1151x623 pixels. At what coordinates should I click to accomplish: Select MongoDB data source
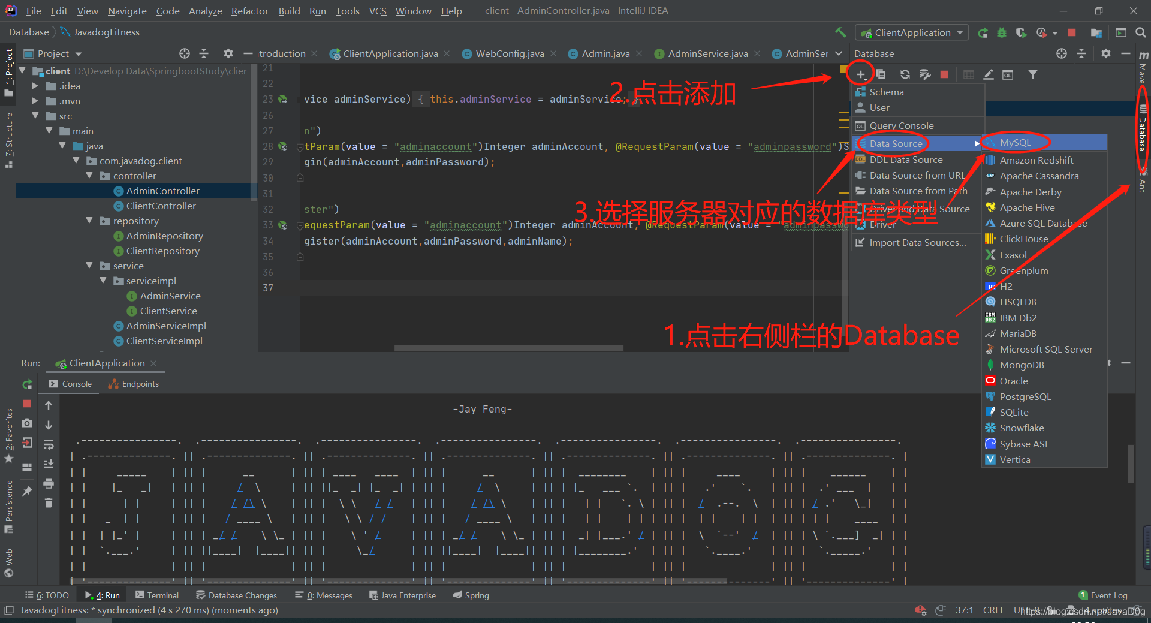pos(1044,365)
